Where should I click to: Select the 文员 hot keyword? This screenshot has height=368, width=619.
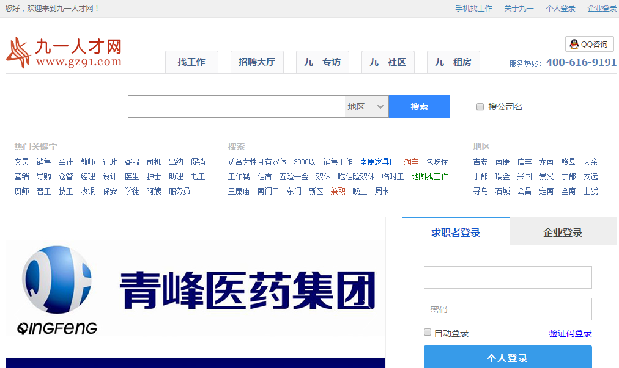click(x=21, y=162)
